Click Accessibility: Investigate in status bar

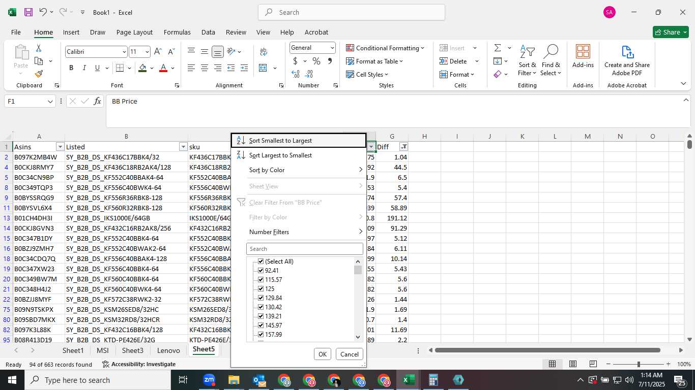tap(138, 364)
